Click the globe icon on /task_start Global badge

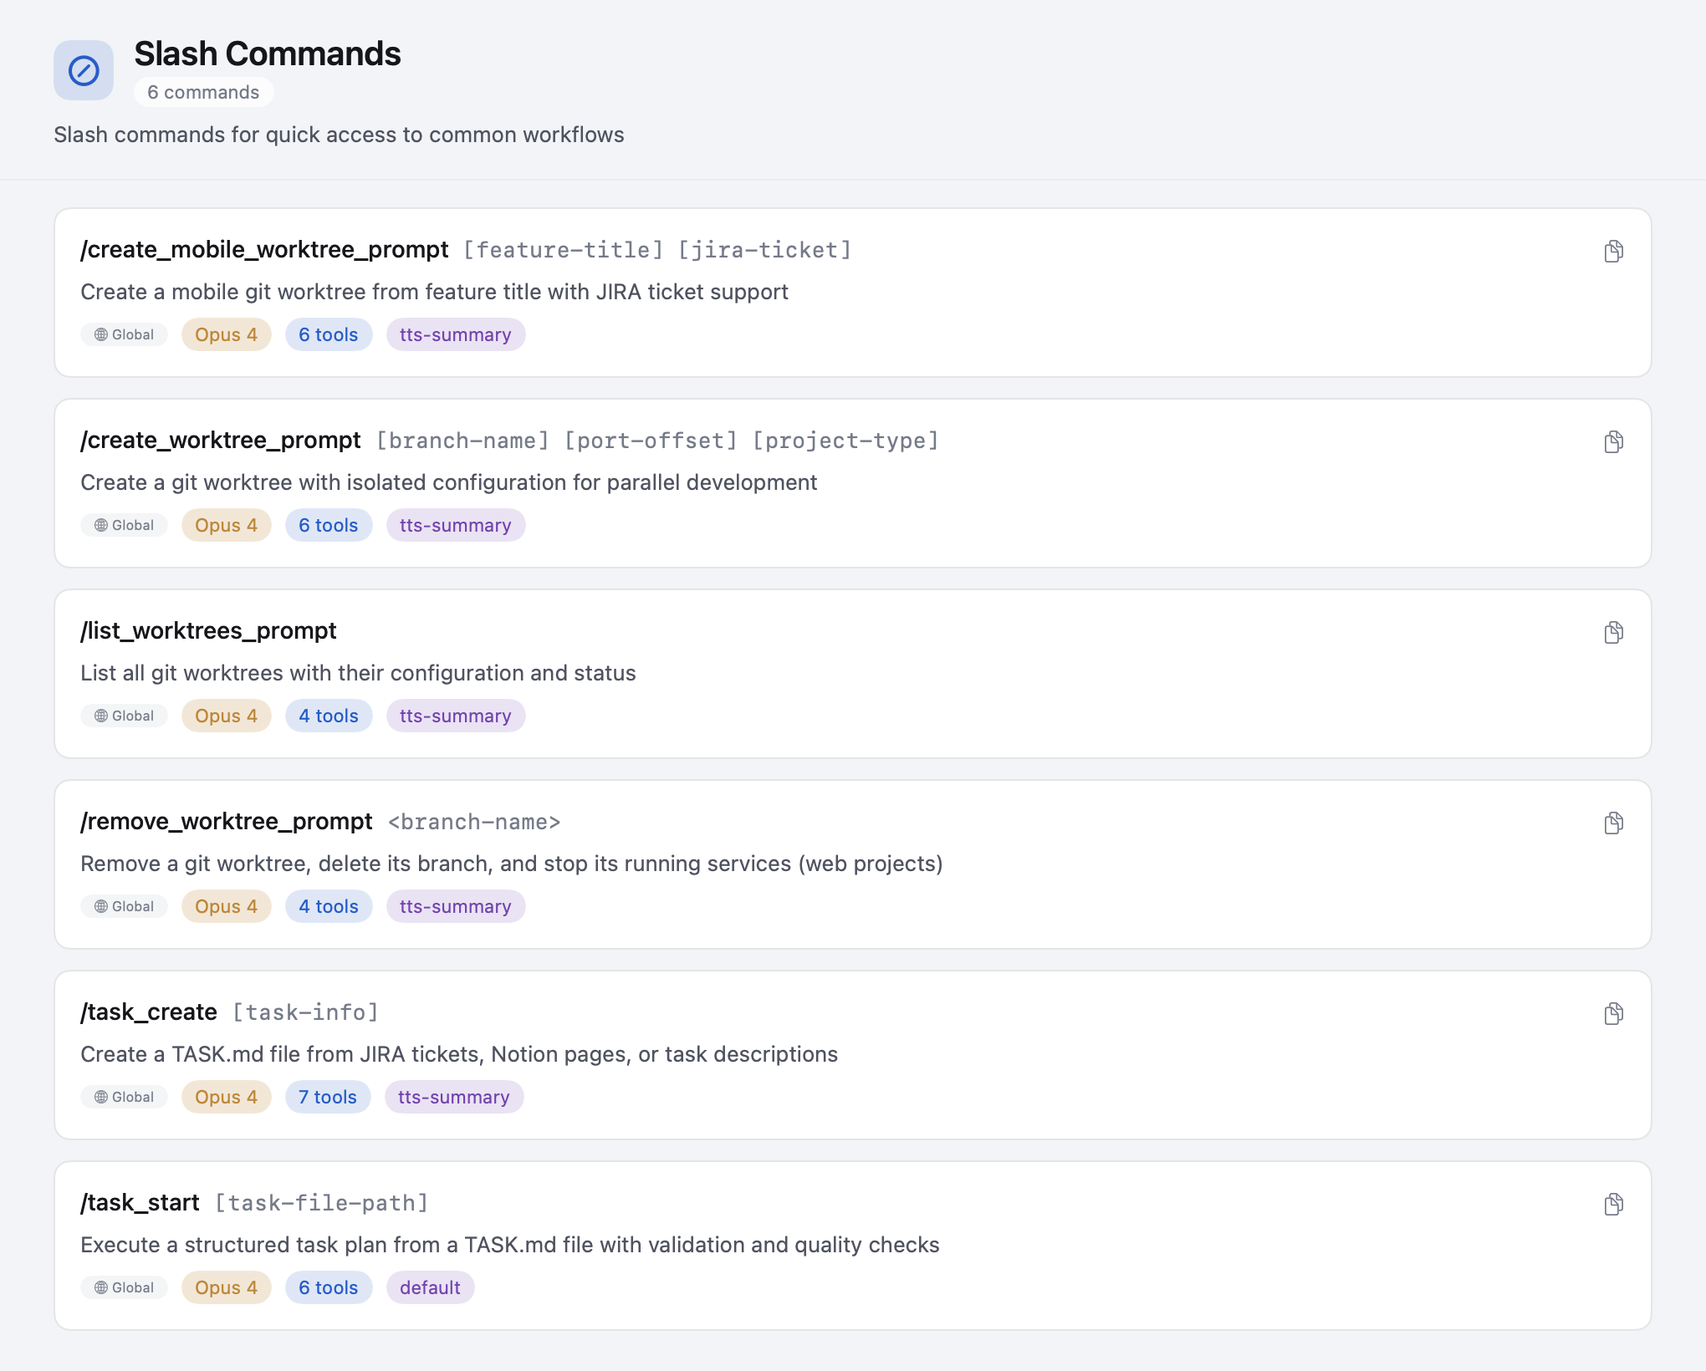(100, 1287)
